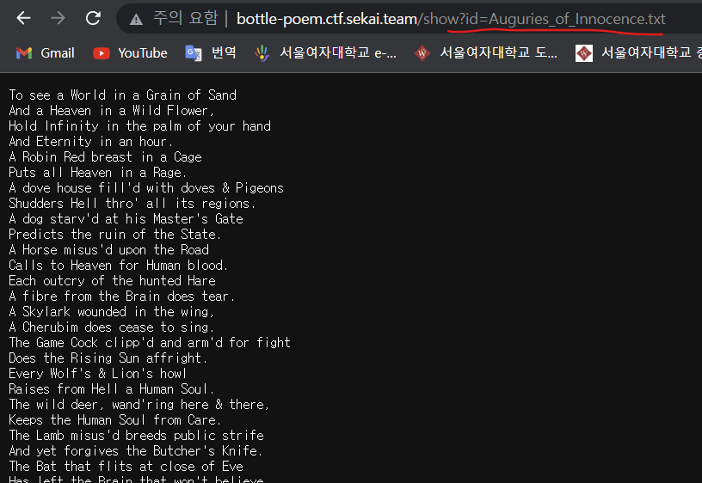Click line "Predicts the ruin of the State."

pos(114,235)
